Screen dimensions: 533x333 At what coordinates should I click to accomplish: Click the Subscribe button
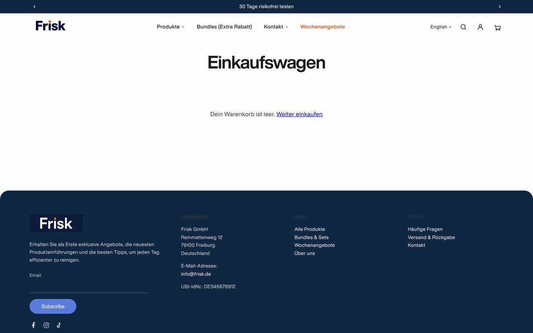click(53, 306)
